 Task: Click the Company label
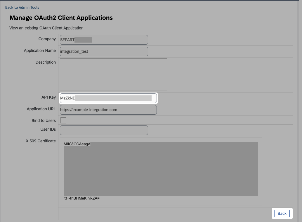(47, 39)
